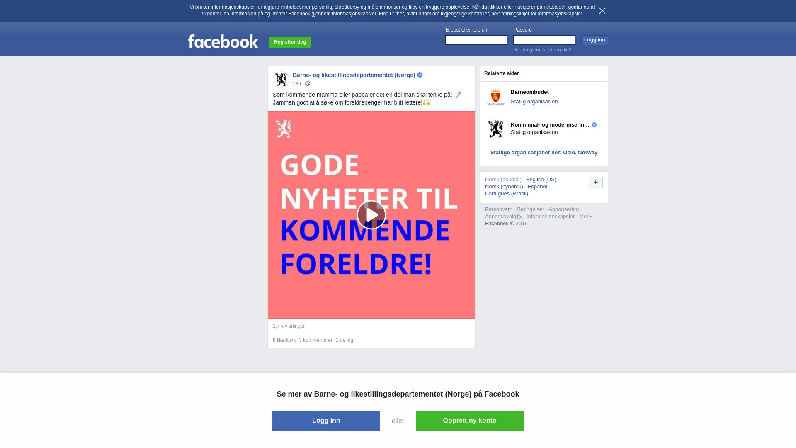Click the public globe icon on post
The width and height of the screenshot is (796, 448).
click(x=308, y=83)
